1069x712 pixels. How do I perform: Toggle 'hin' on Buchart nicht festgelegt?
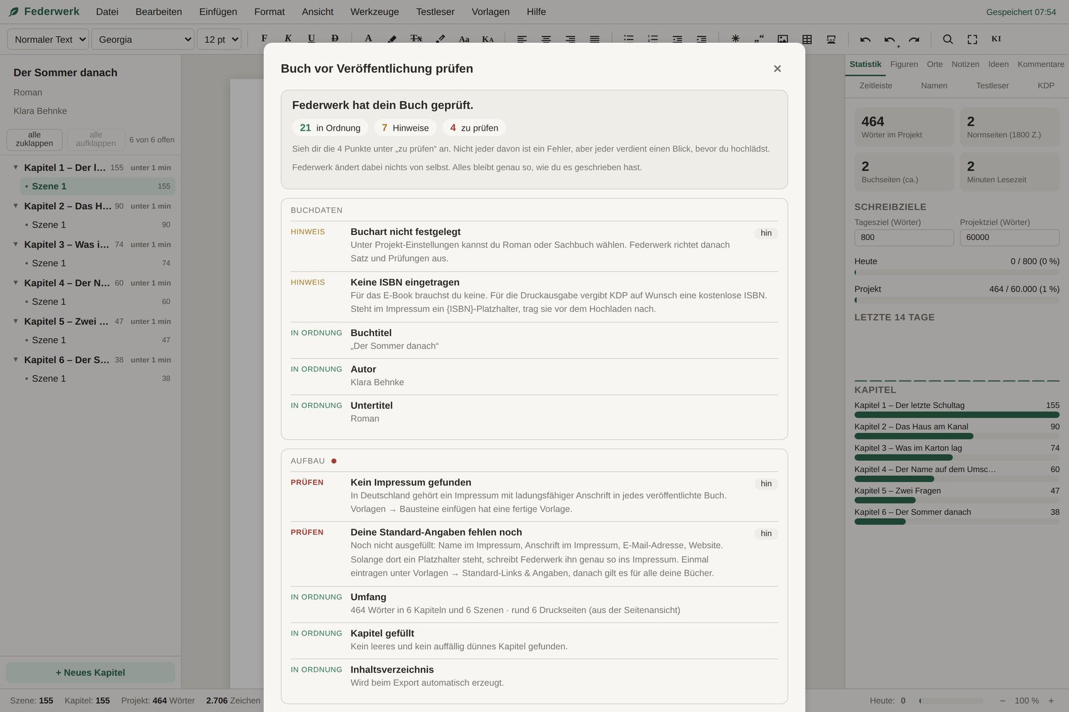click(x=766, y=233)
